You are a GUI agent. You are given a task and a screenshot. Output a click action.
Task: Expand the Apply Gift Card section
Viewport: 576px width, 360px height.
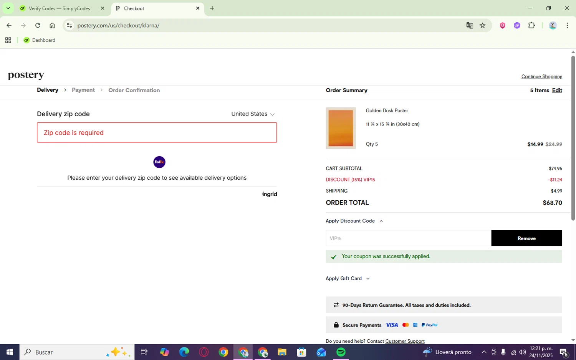click(348, 279)
